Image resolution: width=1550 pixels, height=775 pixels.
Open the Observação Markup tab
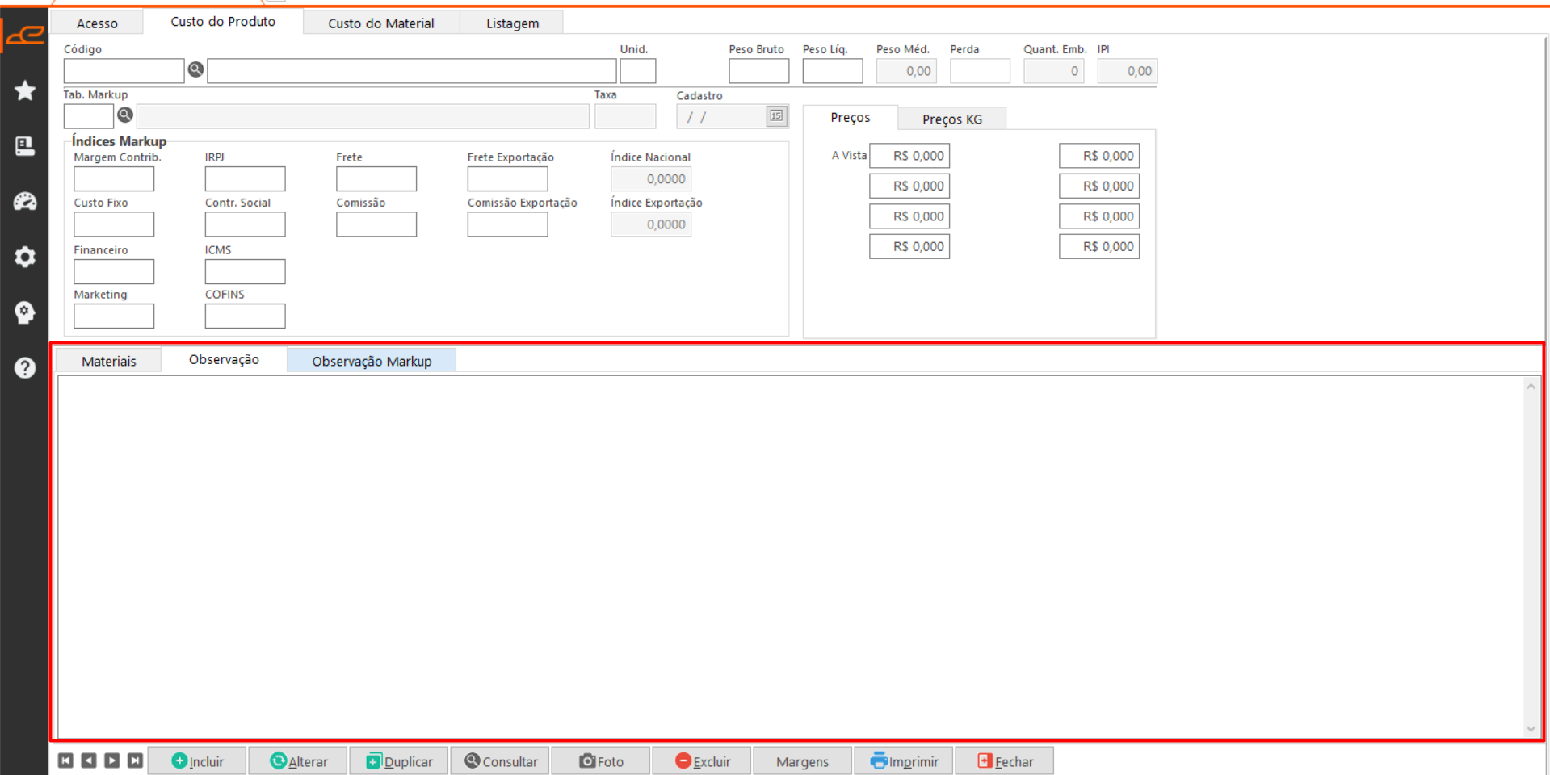[372, 361]
